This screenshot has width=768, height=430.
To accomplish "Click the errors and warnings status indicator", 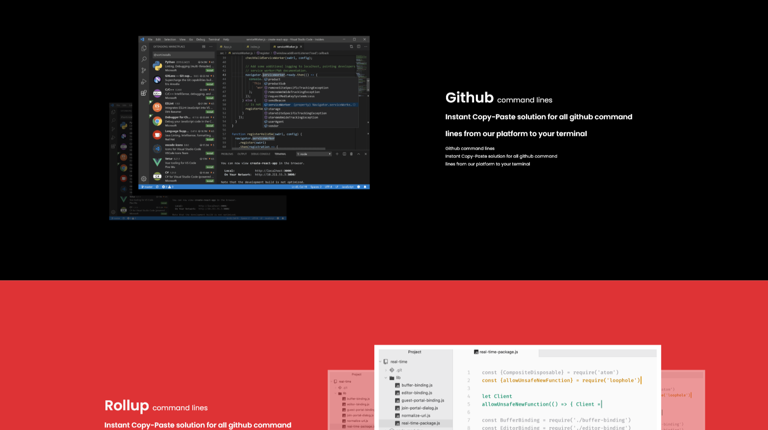I will tap(168, 187).
